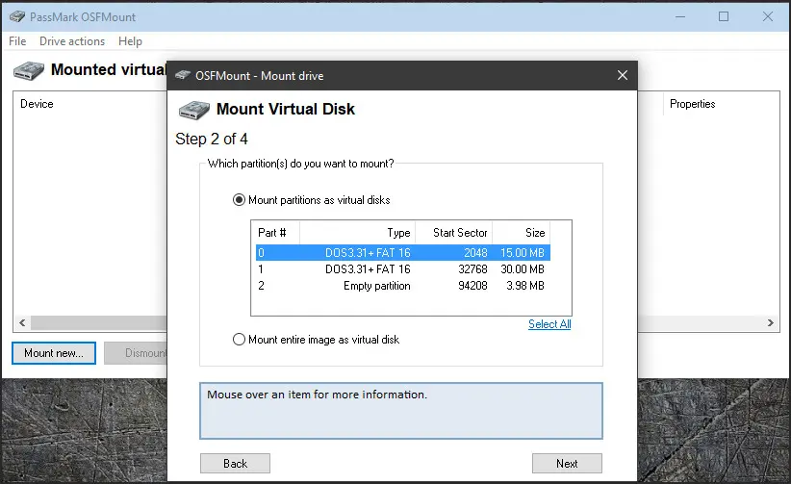Image resolution: width=791 pixels, height=484 pixels.
Task: Open the File menu
Action: (x=17, y=41)
